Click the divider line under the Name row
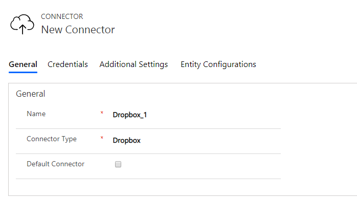This screenshot has width=357, height=221. pos(148,129)
